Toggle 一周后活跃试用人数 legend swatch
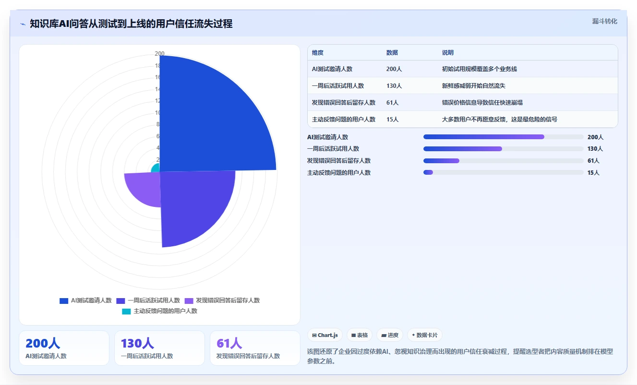637x385 pixels. click(x=120, y=301)
